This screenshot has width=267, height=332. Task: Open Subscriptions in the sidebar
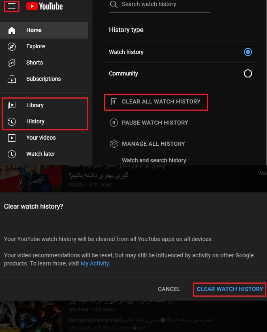click(x=44, y=79)
